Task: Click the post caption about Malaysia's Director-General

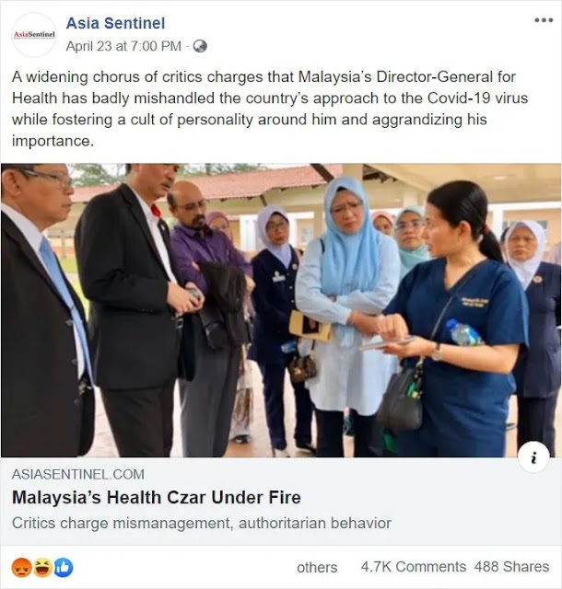Action: [x=270, y=109]
